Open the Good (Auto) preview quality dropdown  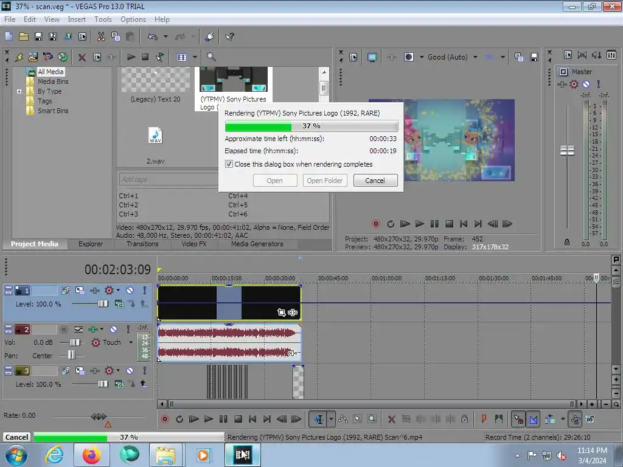(475, 57)
